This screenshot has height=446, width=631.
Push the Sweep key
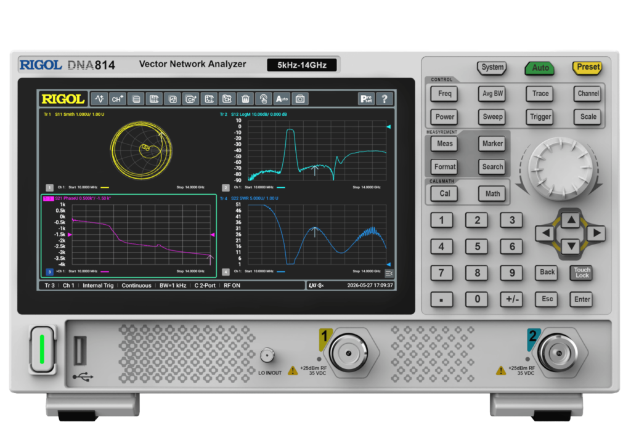492,116
